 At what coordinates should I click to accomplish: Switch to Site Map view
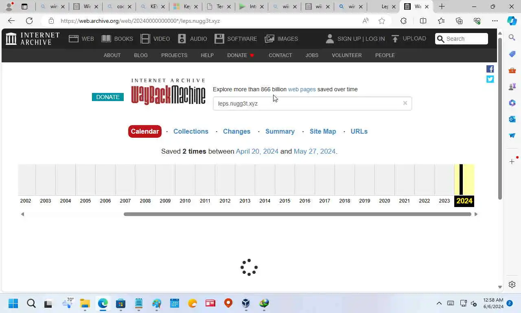point(323,131)
